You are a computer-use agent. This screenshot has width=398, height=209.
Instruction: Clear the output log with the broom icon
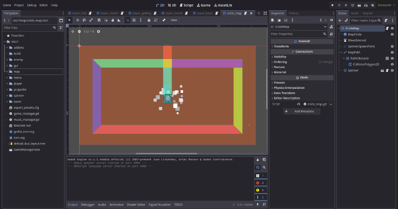pos(258,159)
